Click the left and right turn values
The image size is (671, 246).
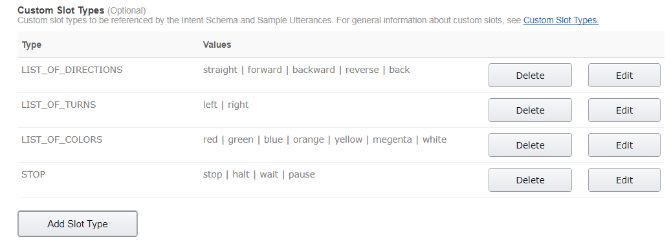point(226,105)
